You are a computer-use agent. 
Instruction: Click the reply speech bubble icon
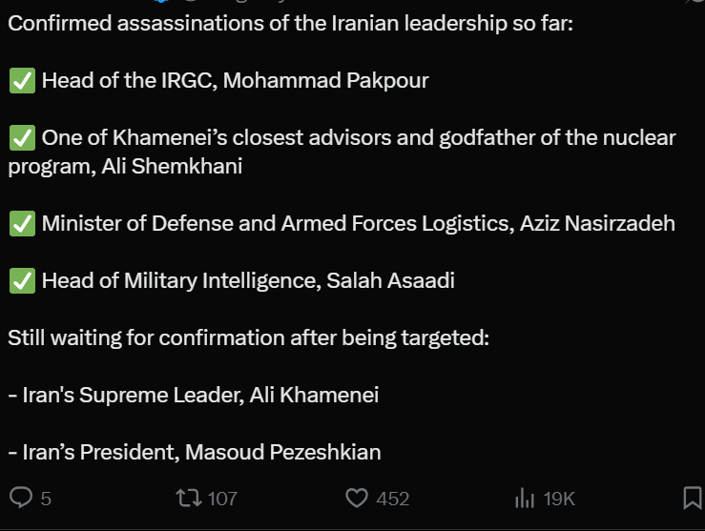(x=21, y=498)
